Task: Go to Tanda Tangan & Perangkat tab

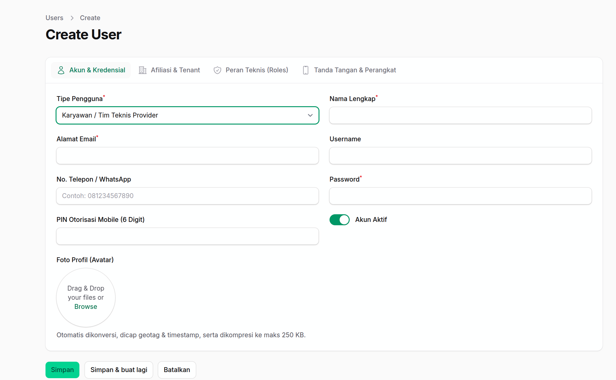Action: pos(349,70)
